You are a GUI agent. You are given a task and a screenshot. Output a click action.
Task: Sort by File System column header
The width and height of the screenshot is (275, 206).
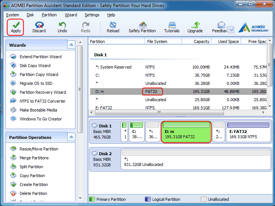(163, 41)
